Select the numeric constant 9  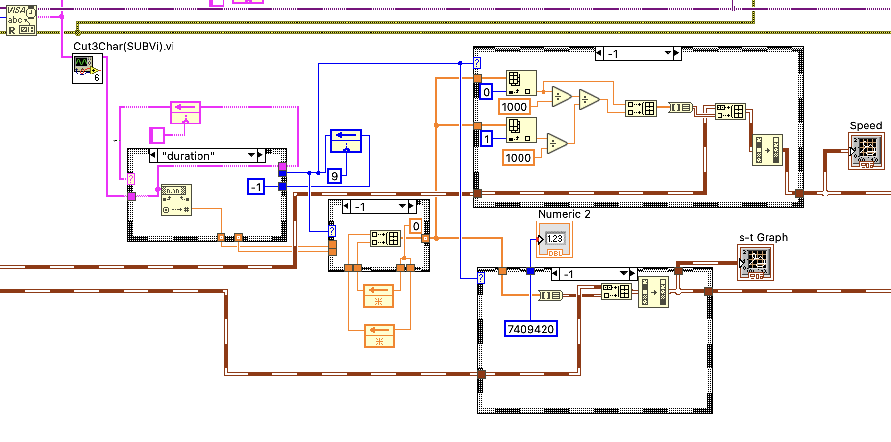[x=334, y=176]
